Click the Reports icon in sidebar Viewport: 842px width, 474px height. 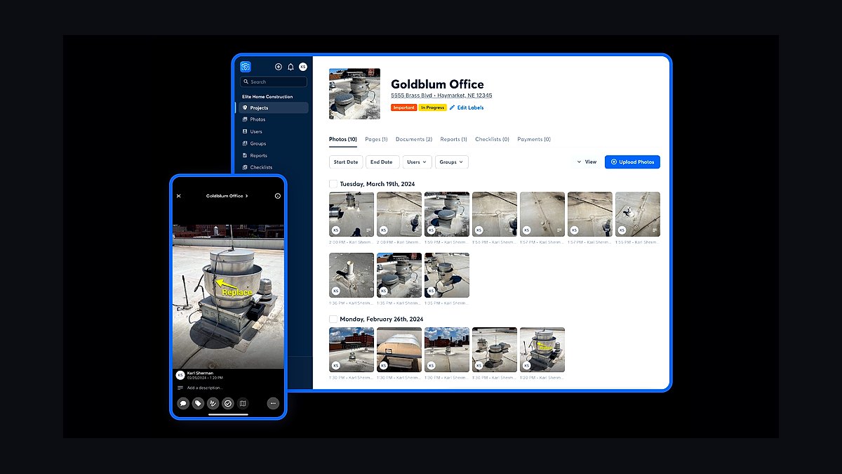(245, 155)
